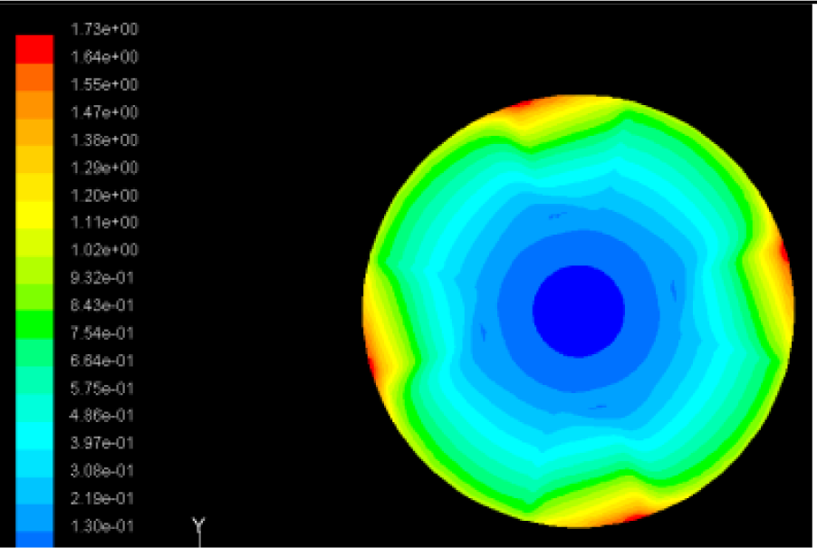This screenshot has height=548, width=817.
Task: Click the bright green colorbar band beside 7.54e-01
Action: tap(34, 324)
